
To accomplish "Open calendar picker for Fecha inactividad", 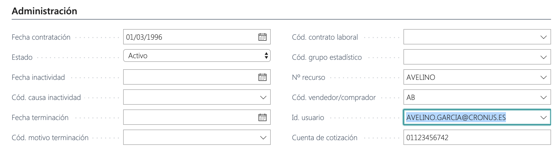I will pyautogui.click(x=262, y=77).
